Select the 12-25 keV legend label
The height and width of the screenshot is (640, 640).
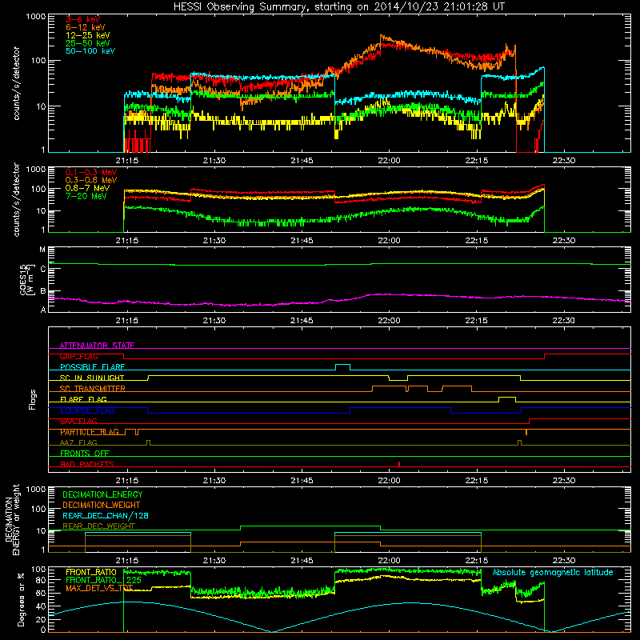coord(87,35)
